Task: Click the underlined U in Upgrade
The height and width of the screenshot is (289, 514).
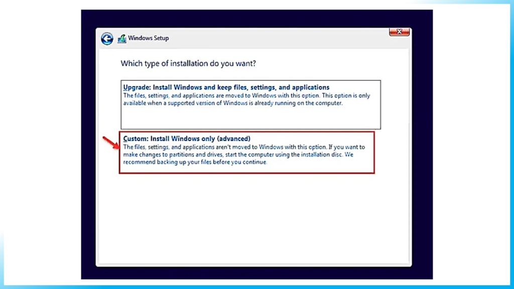Action: [125, 87]
